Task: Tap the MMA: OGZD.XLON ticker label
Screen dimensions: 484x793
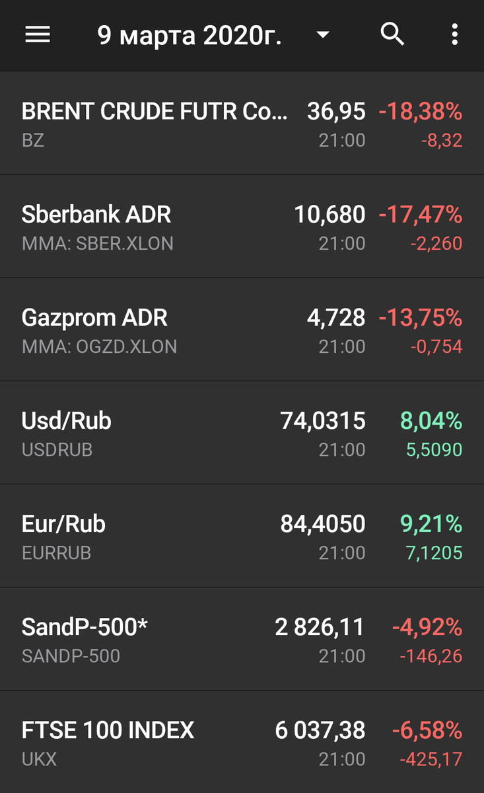Action: click(x=99, y=346)
